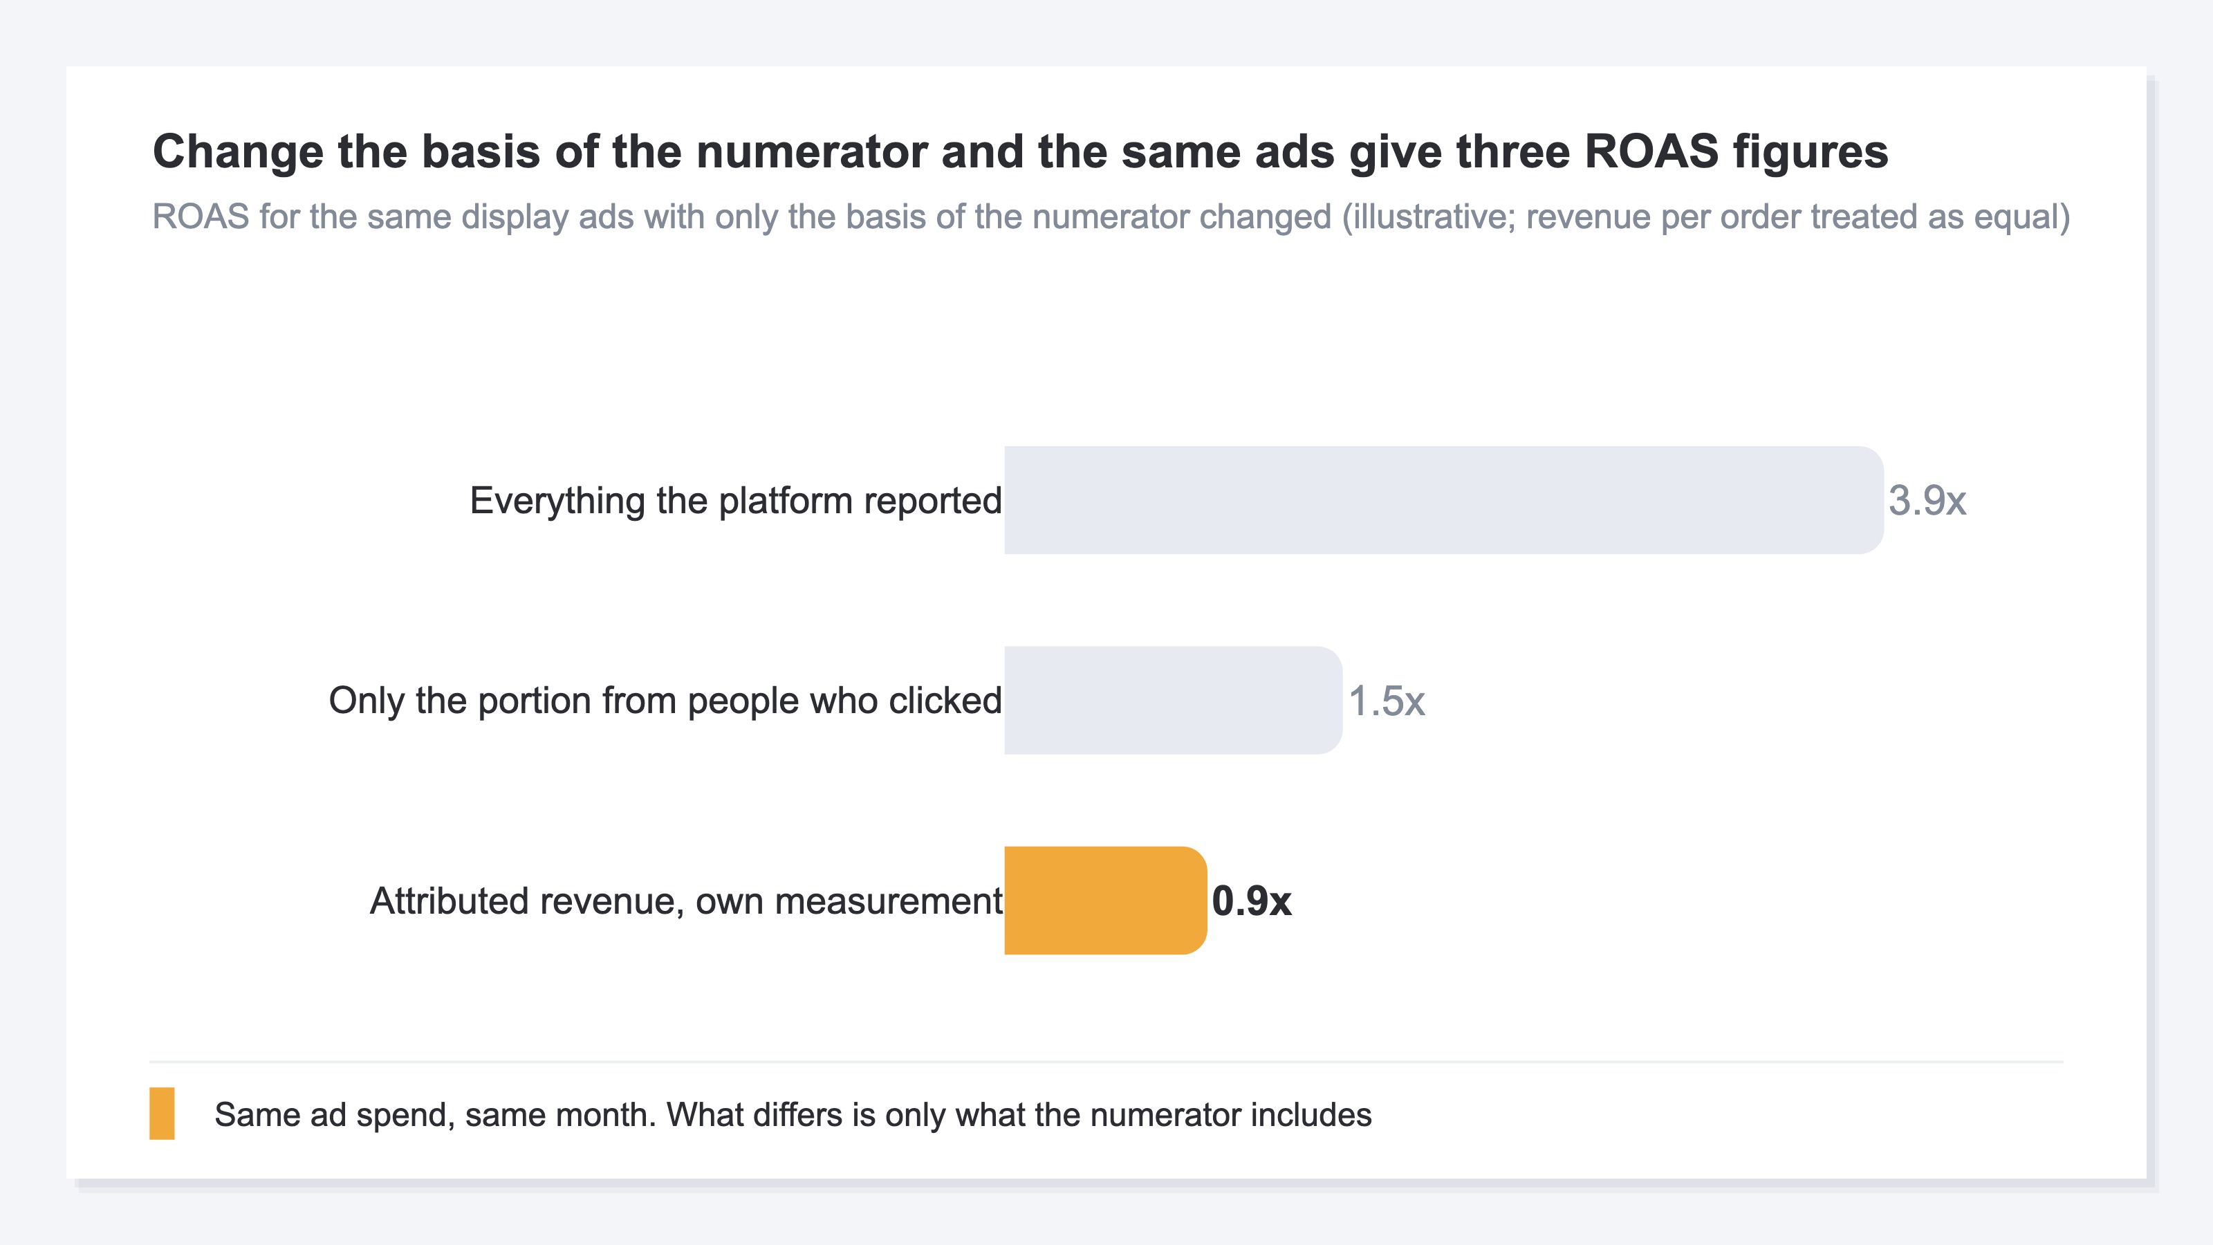Select the bold 0.9x value label
Screen dimensions: 2213x1245
(x=1252, y=901)
